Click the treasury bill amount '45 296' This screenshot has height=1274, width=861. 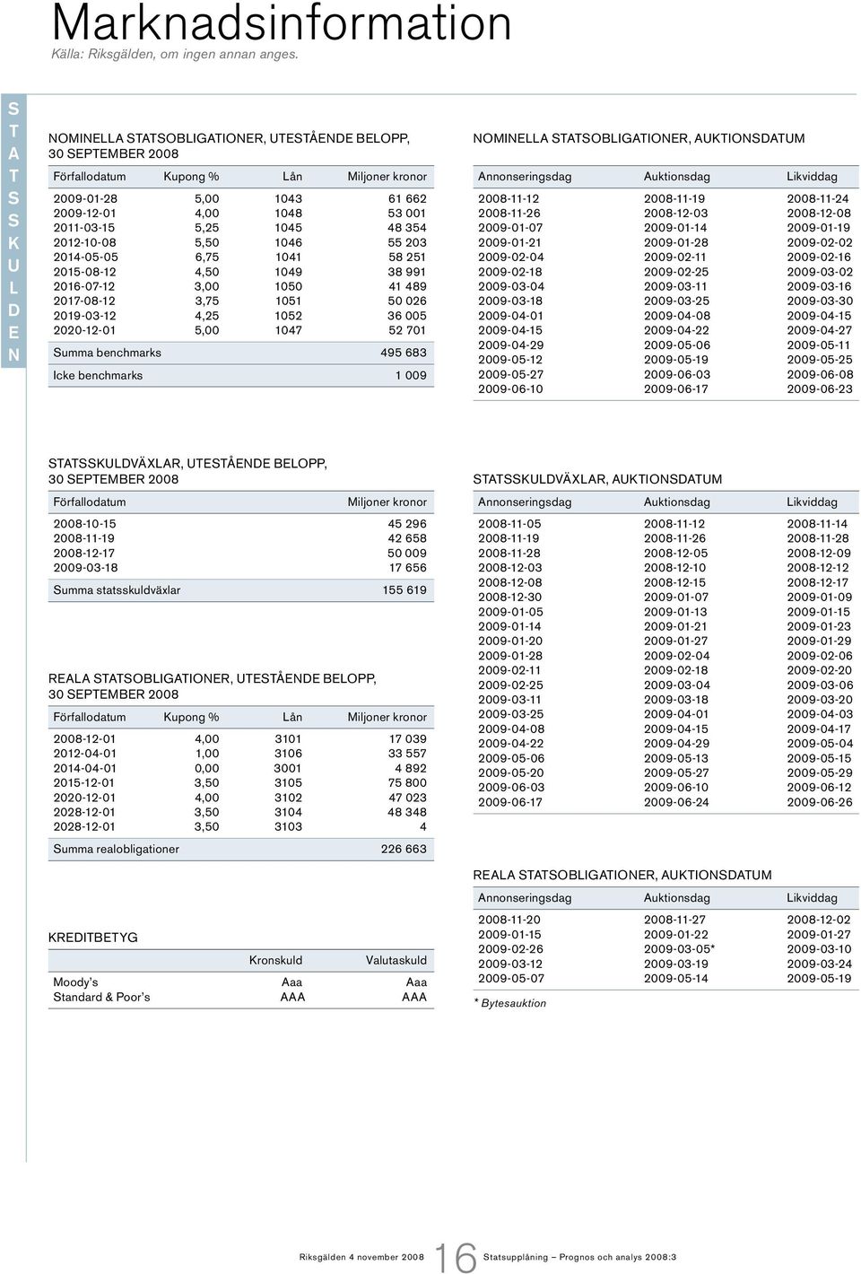[x=407, y=524]
